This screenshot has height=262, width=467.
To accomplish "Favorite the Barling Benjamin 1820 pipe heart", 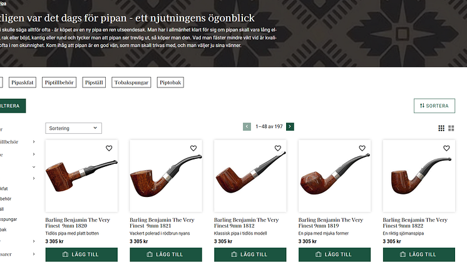I will point(109,148).
